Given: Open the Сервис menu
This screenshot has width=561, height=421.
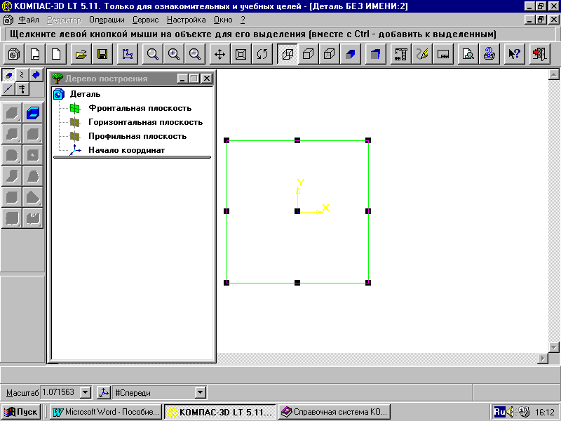Looking at the screenshot, I should 146,20.
